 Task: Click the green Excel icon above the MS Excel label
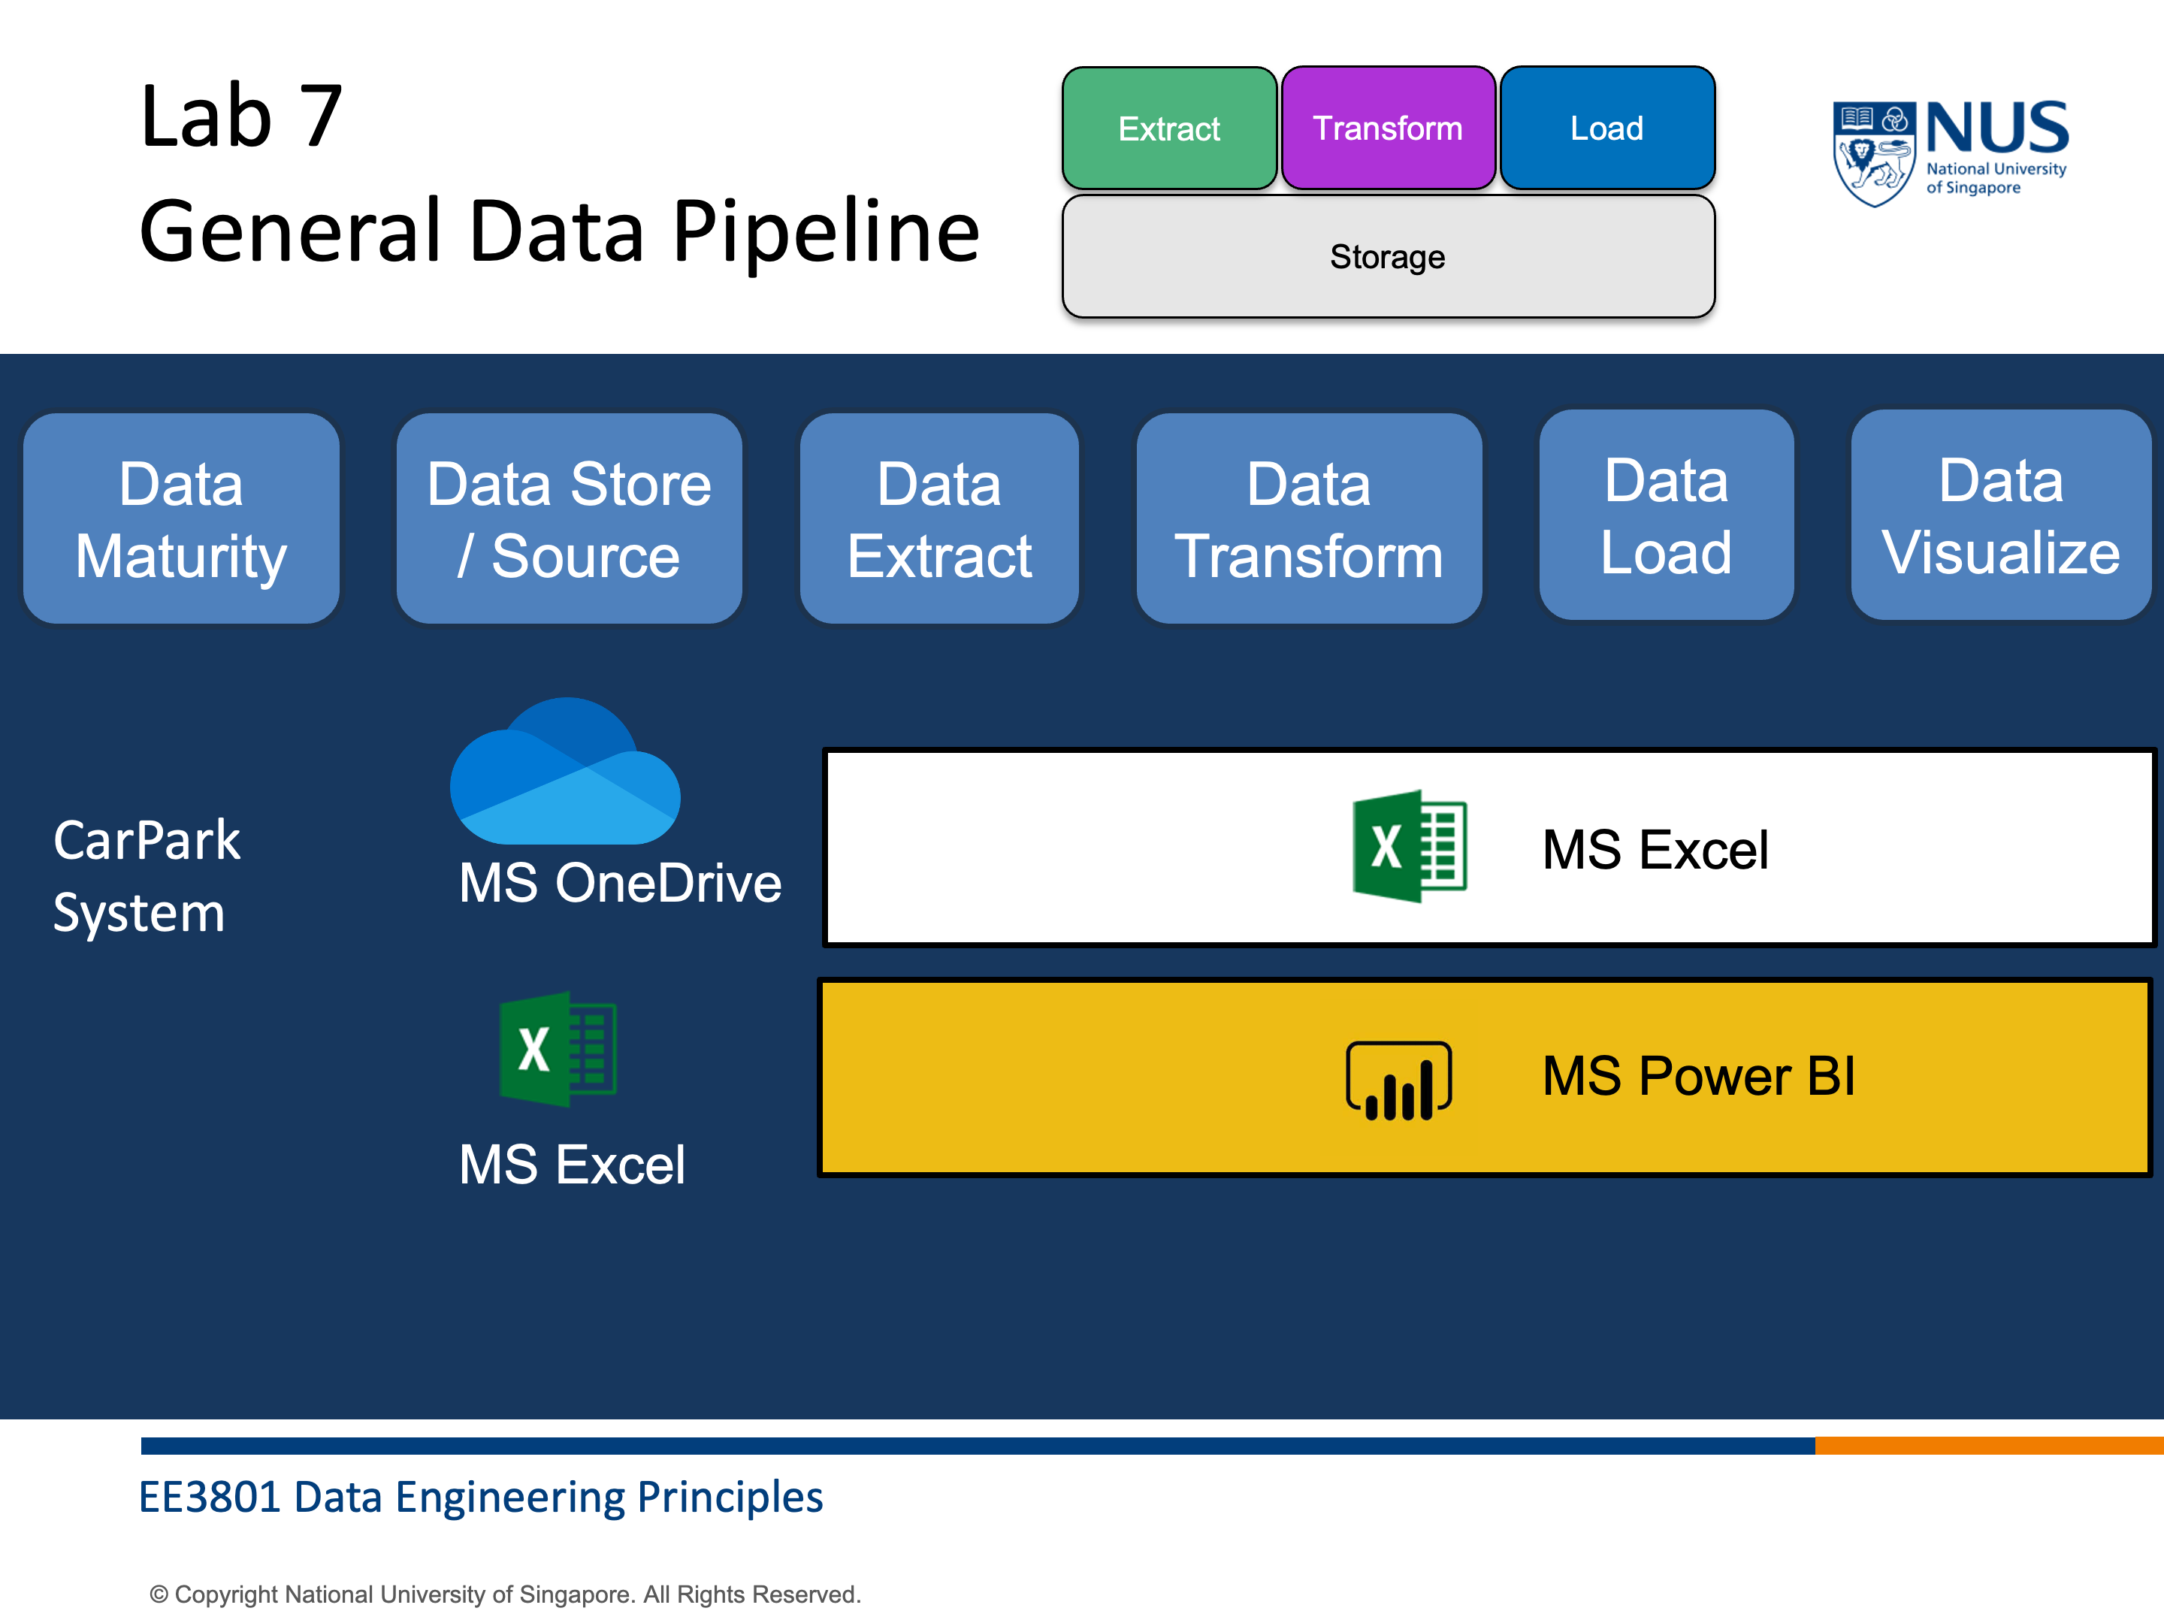(558, 1049)
